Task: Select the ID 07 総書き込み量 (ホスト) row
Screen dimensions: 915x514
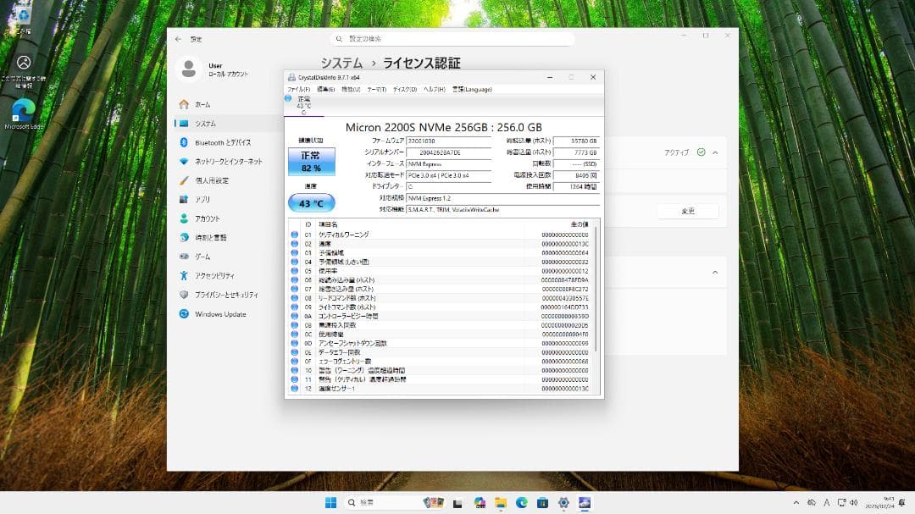Action: 441,289
